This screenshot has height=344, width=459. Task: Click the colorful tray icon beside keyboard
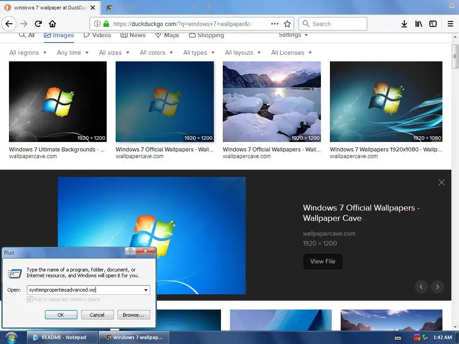[x=417, y=338]
